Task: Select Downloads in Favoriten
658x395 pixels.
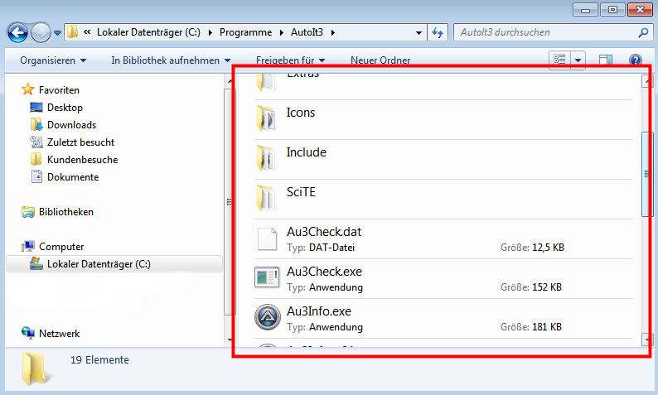Action: click(71, 125)
